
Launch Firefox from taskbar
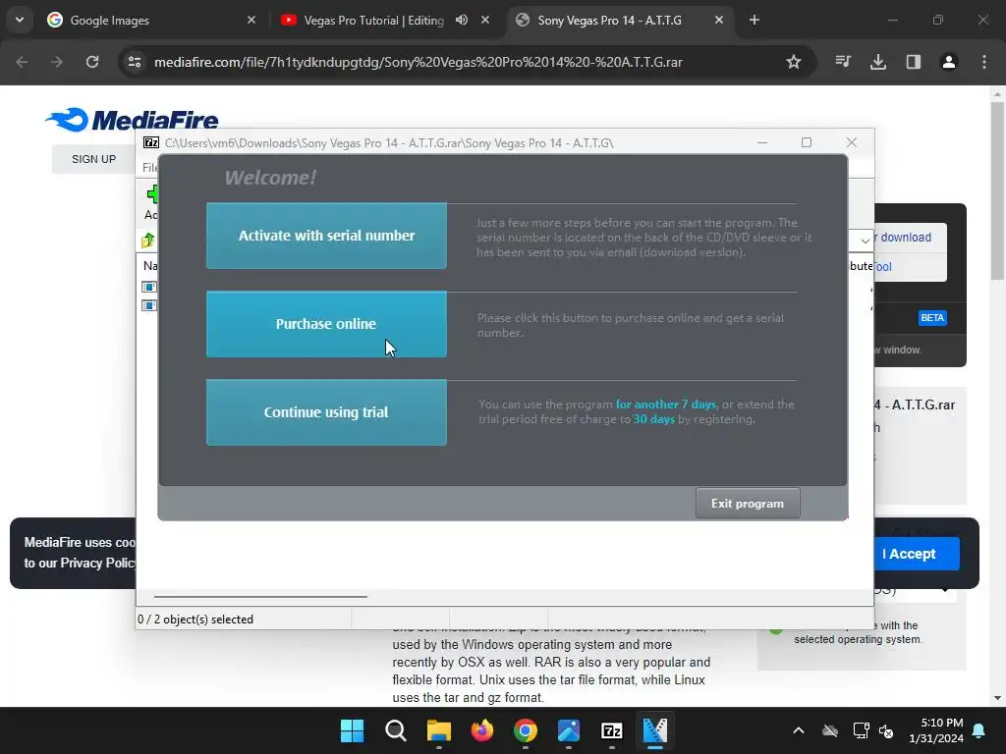(481, 730)
